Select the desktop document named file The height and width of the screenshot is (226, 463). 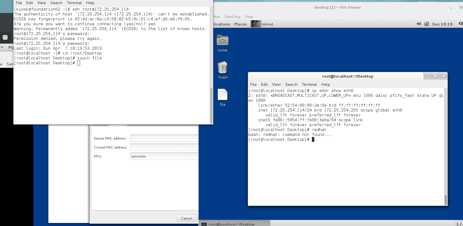(x=223, y=94)
